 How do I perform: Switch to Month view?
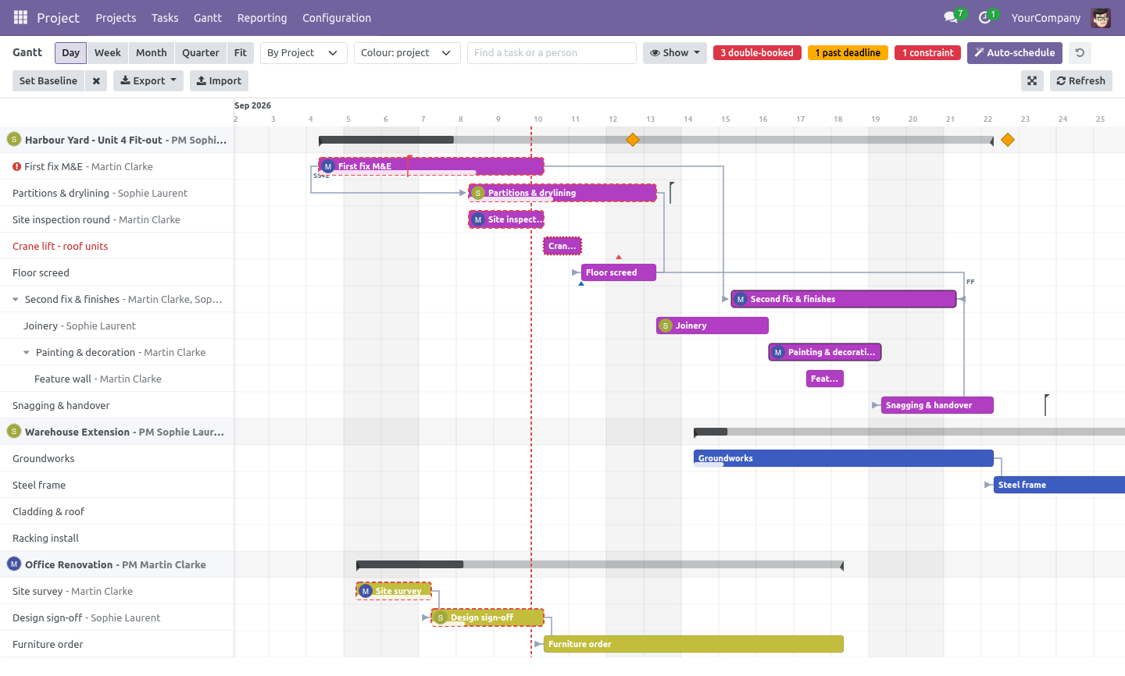pos(152,53)
